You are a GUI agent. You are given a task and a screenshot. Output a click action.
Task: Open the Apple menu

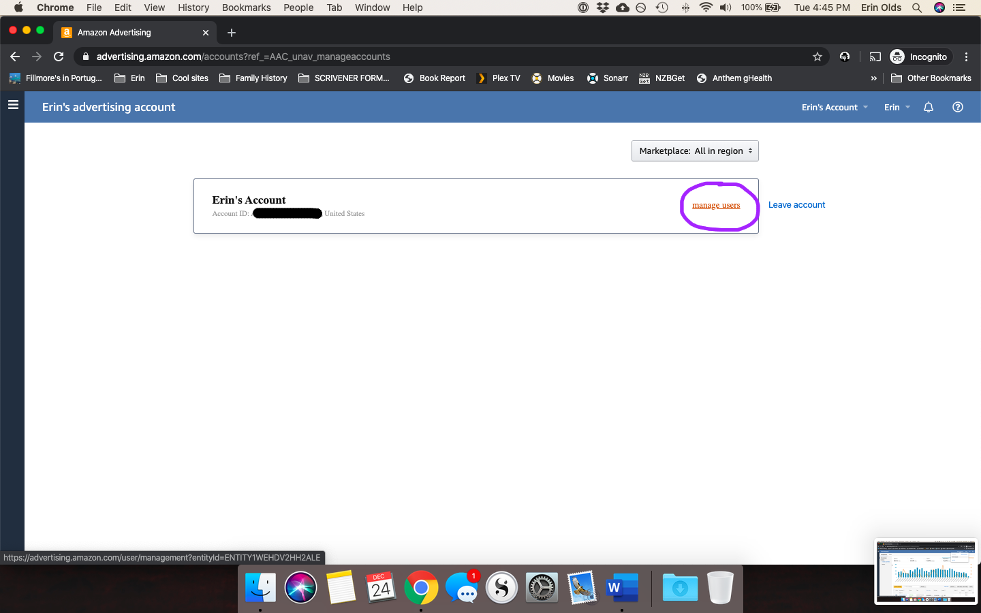[18, 7]
